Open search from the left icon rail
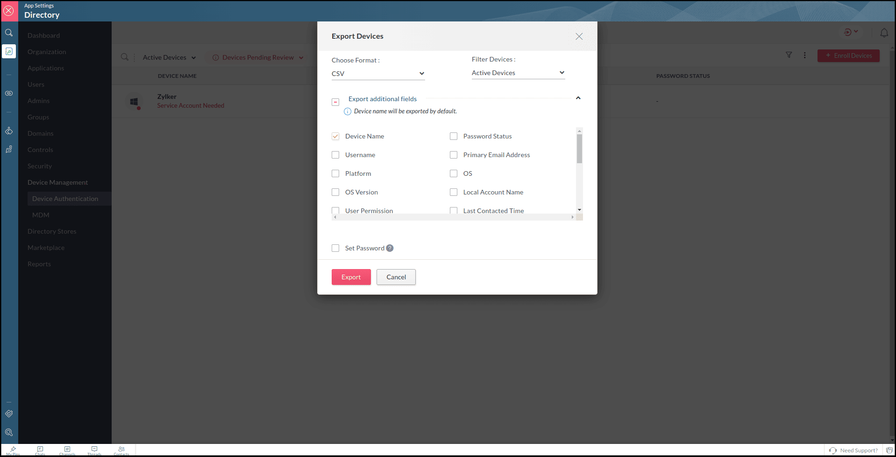Image resolution: width=896 pixels, height=457 pixels. pyautogui.click(x=9, y=33)
